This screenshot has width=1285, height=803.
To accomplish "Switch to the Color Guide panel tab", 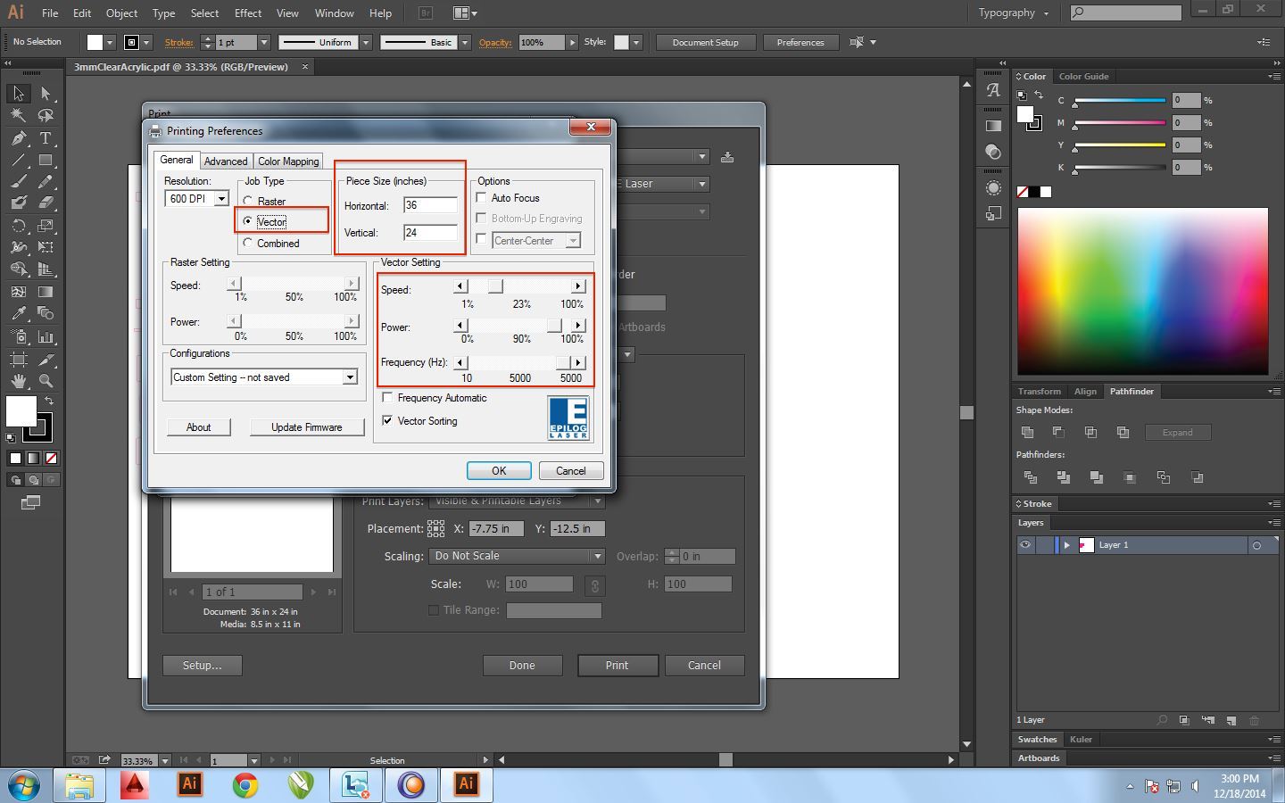I will coord(1083,77).
